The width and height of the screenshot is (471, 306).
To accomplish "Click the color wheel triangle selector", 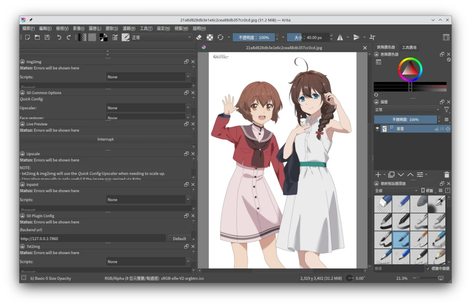I will pyautogui.click(x=410, y=69).
